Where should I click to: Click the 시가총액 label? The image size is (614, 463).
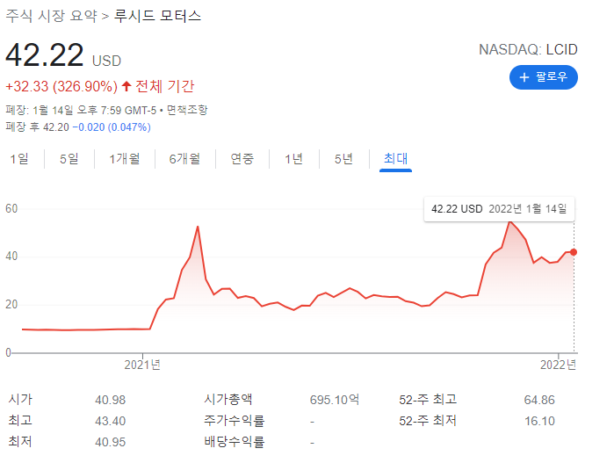[x=228, y=400]
